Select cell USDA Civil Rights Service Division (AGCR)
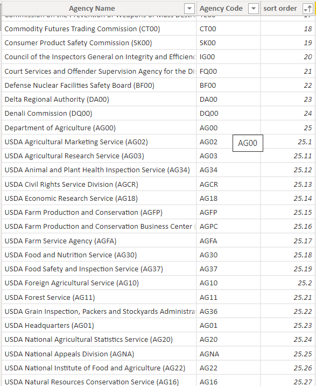The height and width of the screenshot is (386, 316). (x=99, y=184)
